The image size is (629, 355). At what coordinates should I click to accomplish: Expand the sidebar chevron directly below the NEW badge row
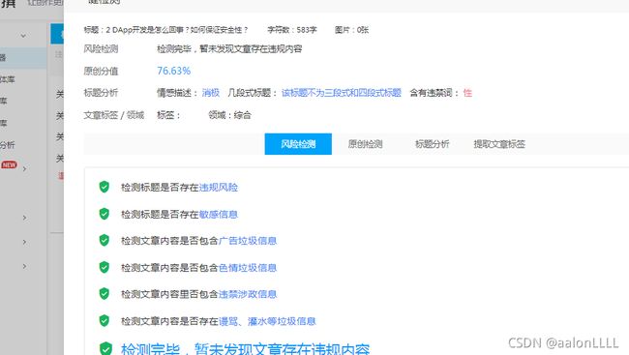24,218
